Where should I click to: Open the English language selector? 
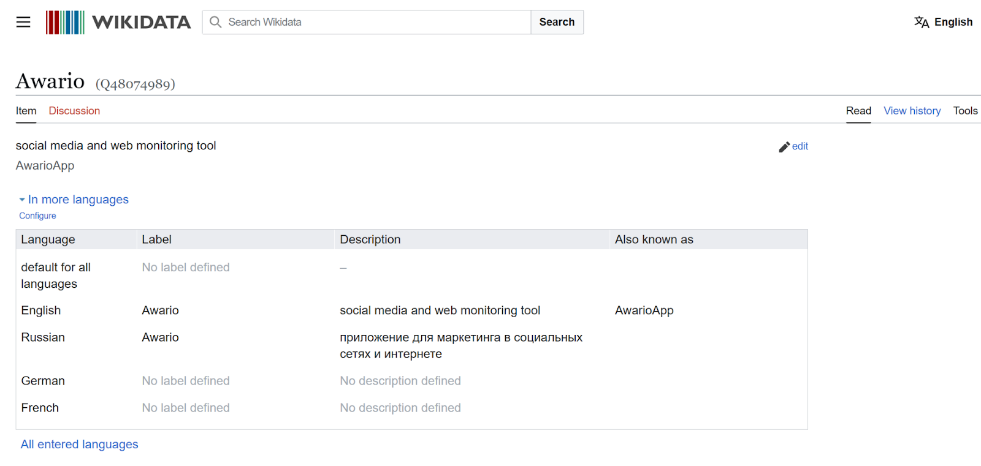[x=953, y=22]
